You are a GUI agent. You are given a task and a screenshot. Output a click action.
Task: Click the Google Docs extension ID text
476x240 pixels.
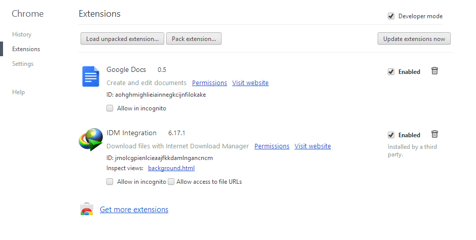click(156, 95)
